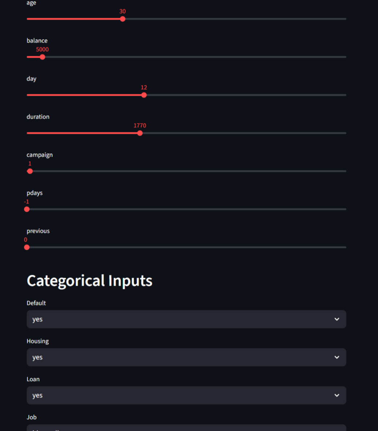Click the middle of the age slider track
Image resolution: width=378 pixels, height=431 pixels.
click(x=186, y=19)
